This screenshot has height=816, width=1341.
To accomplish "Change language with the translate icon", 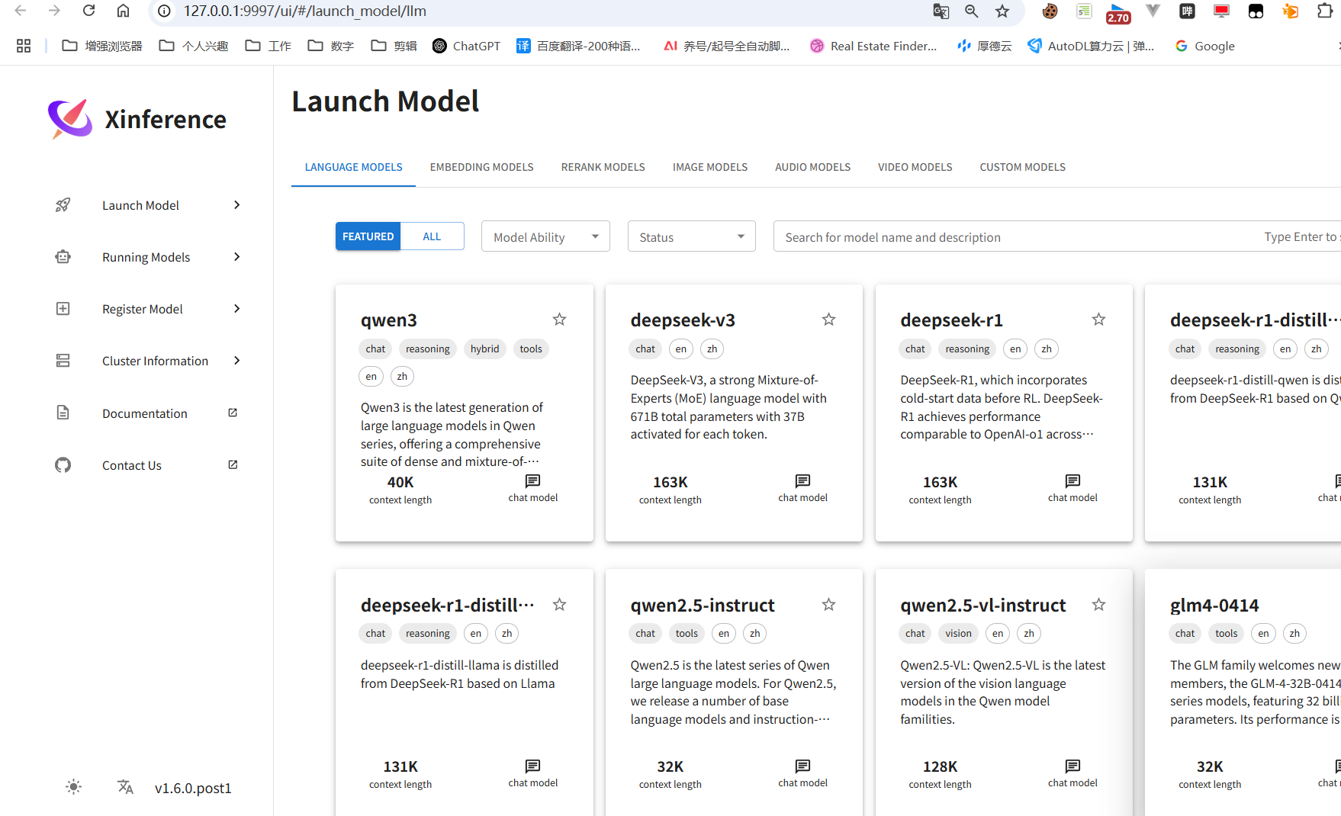I will click(126, 787).
